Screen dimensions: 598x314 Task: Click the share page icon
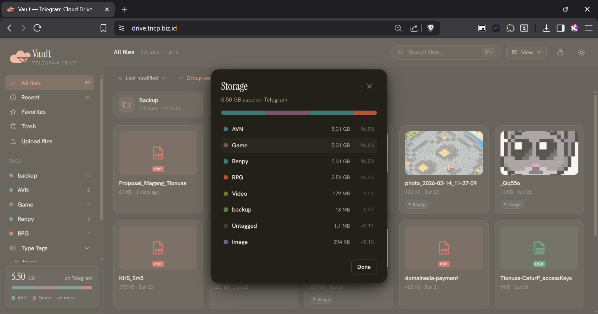pyautogui.click(x=414, y=28)
